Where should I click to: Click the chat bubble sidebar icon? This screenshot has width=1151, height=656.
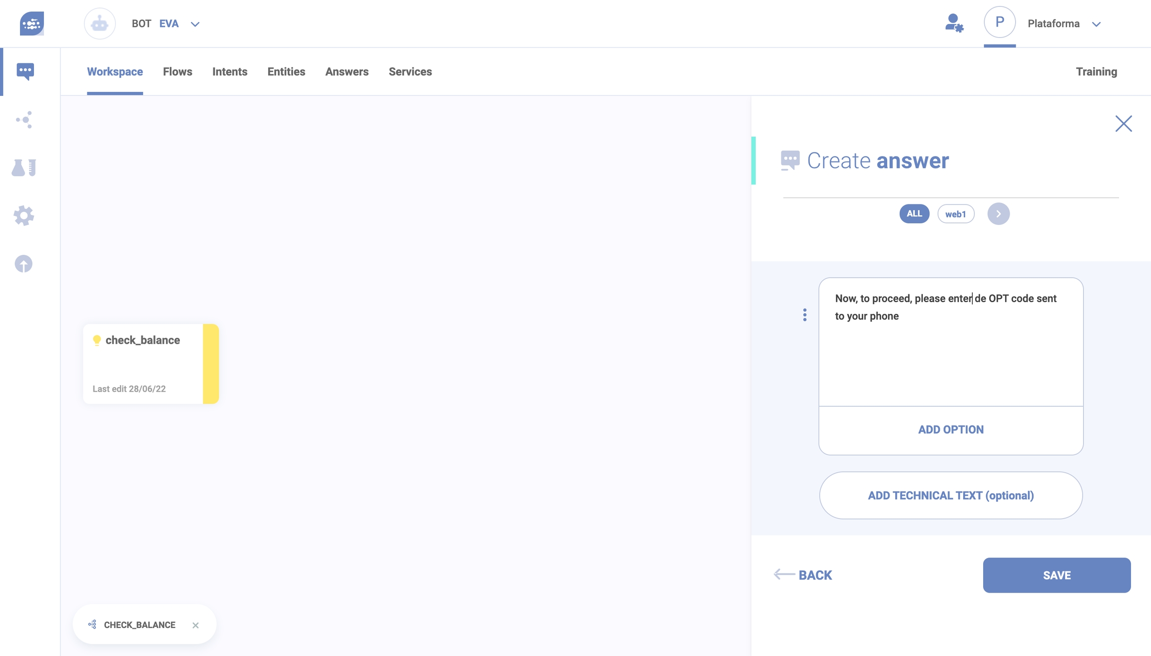tap(25, 71)
